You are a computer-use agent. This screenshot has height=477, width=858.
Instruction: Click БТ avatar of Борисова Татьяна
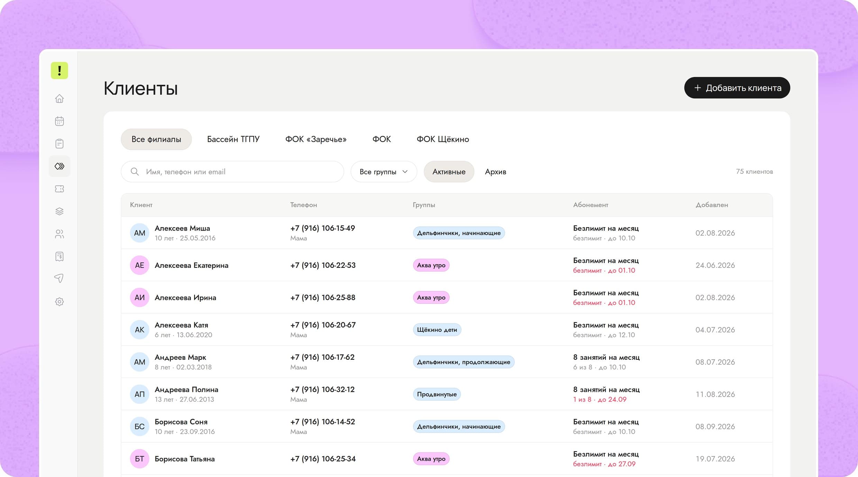[139, 459]
